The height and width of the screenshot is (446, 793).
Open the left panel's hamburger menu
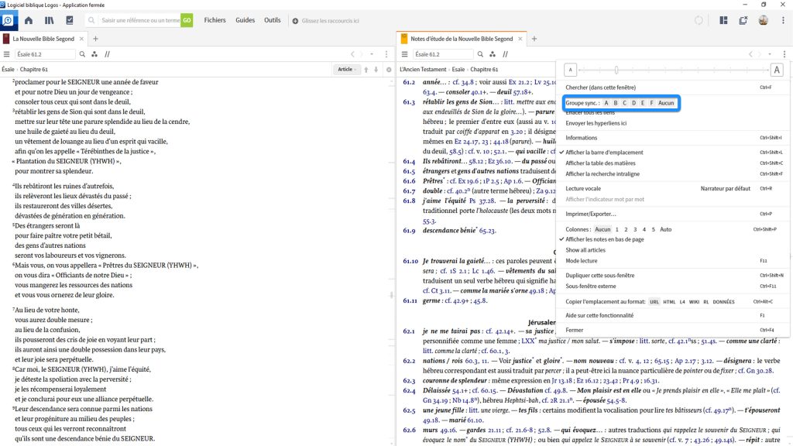pyautogui.click(x=6, y=54)
